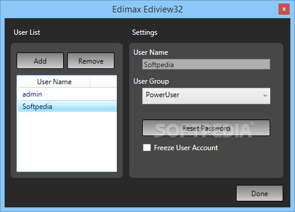Image resolution: width=295 pixels, height=212 pixels.
Task: Remove the selected user
Action: (x=91, y=61)
